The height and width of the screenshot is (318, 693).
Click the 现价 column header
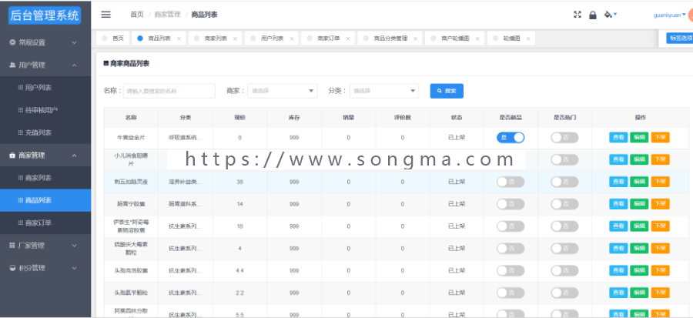240,118
